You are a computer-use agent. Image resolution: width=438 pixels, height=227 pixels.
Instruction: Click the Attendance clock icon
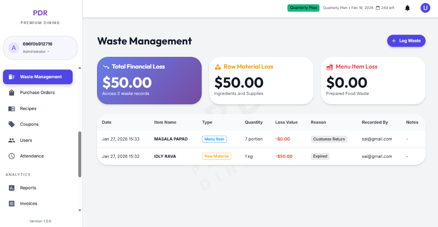12,156
